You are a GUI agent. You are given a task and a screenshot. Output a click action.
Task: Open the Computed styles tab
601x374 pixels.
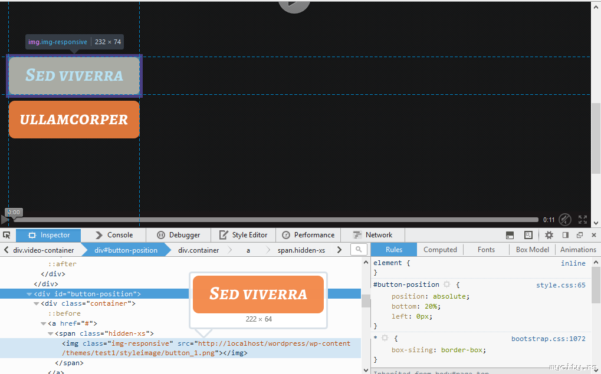[440, 250]
